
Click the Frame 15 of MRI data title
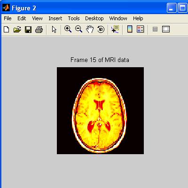[100, 60]
